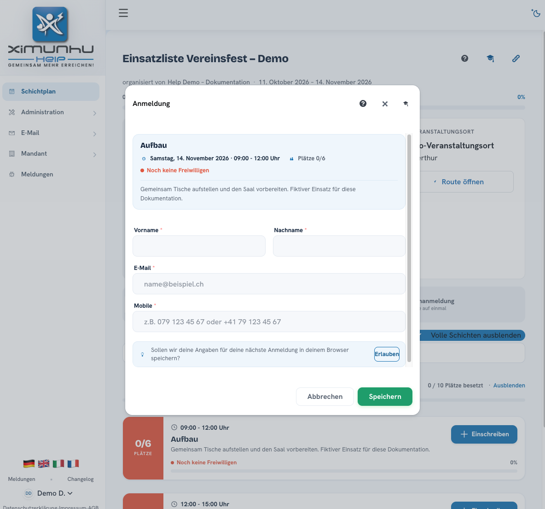
Task: Click the DD user avatar
Action: (x=29, y=493)
